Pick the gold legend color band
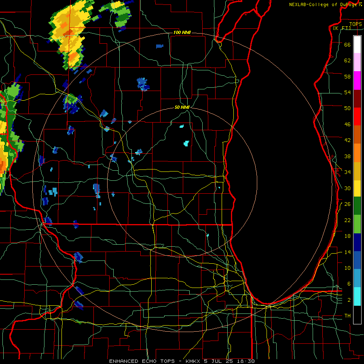Viewport: 364px width, 364px height. point(357,171)
